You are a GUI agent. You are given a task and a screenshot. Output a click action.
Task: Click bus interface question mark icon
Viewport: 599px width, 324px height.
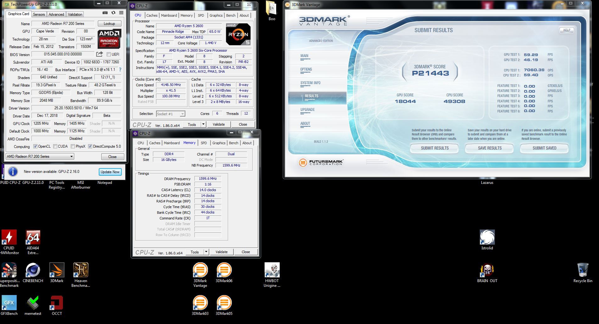120,70
